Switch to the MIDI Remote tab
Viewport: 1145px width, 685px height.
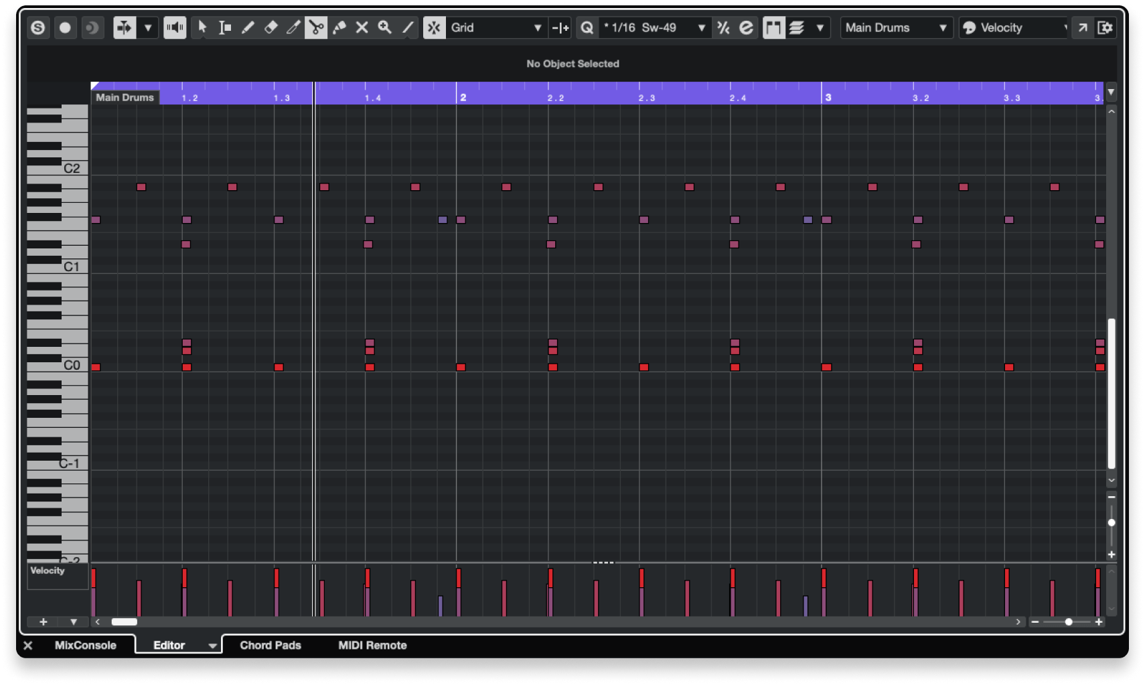372,645
